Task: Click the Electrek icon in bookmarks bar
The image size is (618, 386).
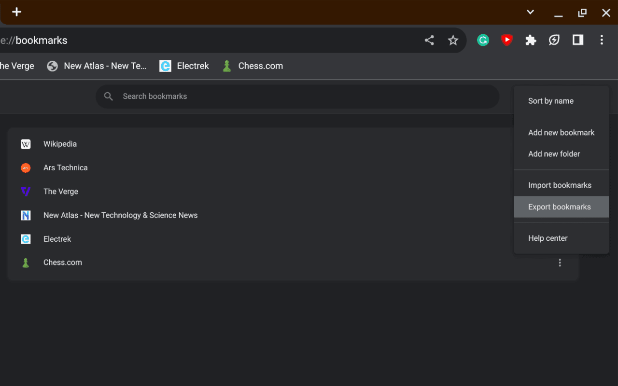Action: (x=165, y=66)
